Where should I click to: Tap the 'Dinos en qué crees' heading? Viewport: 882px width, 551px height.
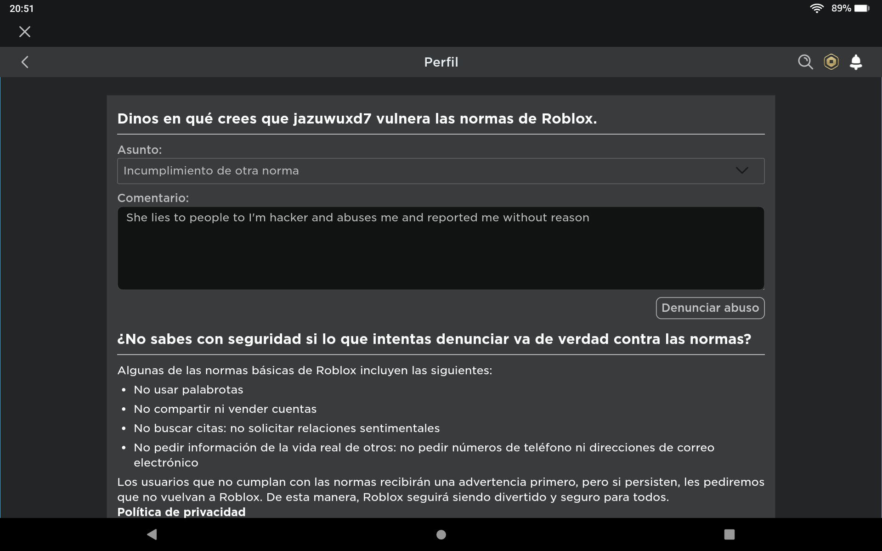click(357, 118)
